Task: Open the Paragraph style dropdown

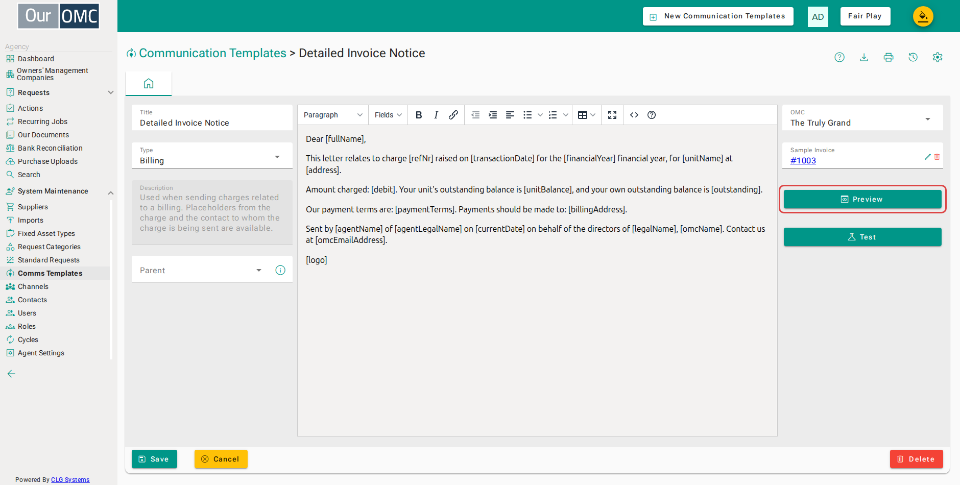Action: coord(332,115)
